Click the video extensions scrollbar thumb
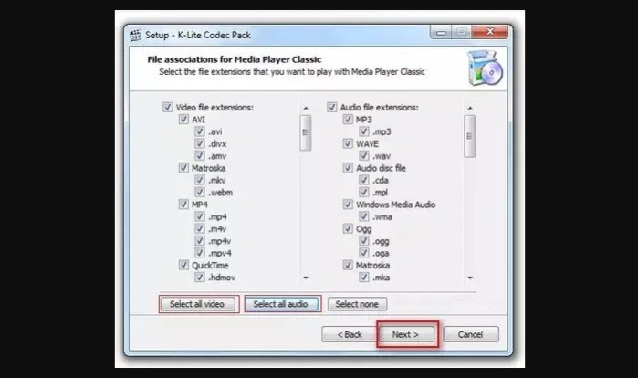 pos(306,132)
